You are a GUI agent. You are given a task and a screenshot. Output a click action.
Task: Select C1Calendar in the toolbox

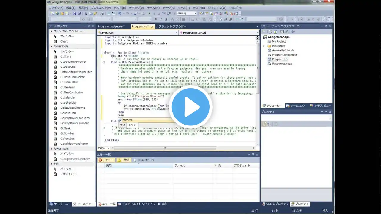68,97
